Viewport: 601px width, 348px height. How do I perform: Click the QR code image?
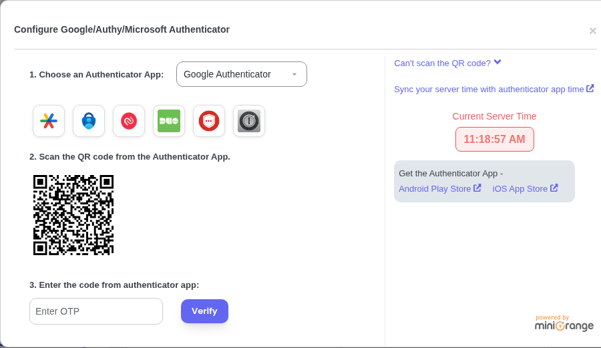point(73,215)
